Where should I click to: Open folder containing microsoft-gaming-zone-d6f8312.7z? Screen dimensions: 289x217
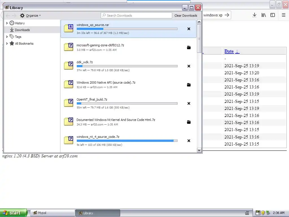click(189, 47)
